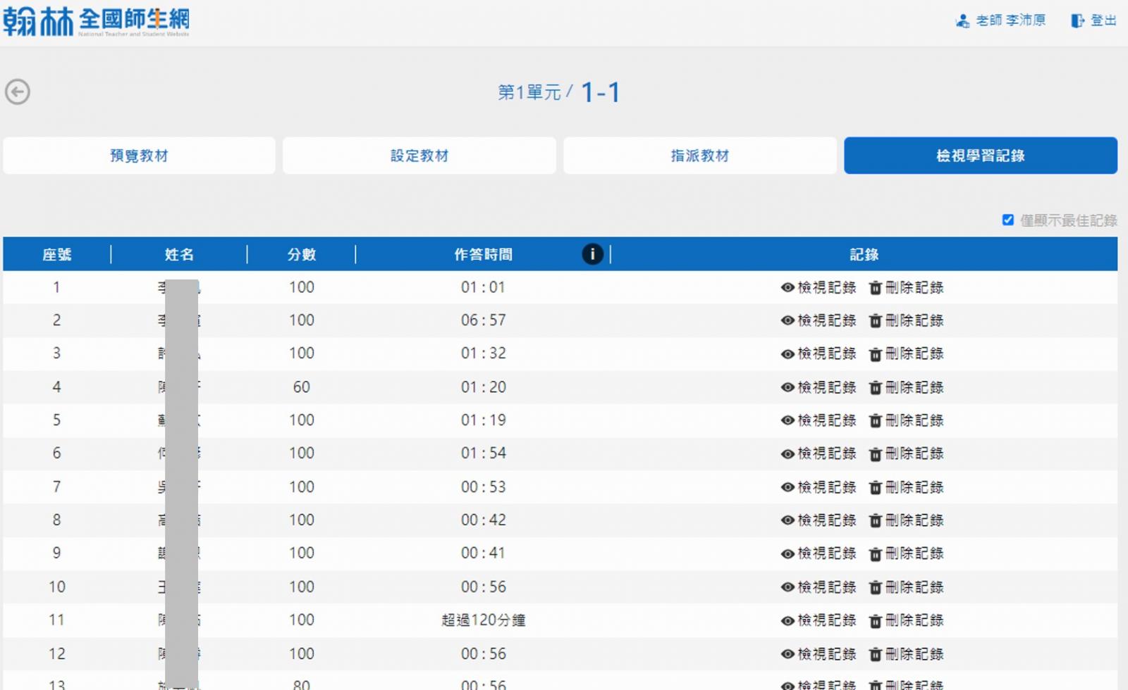Click trash icon for seat 1
Image resolution: width=1128 pixels, height=690 pixels.
point(875,288)
